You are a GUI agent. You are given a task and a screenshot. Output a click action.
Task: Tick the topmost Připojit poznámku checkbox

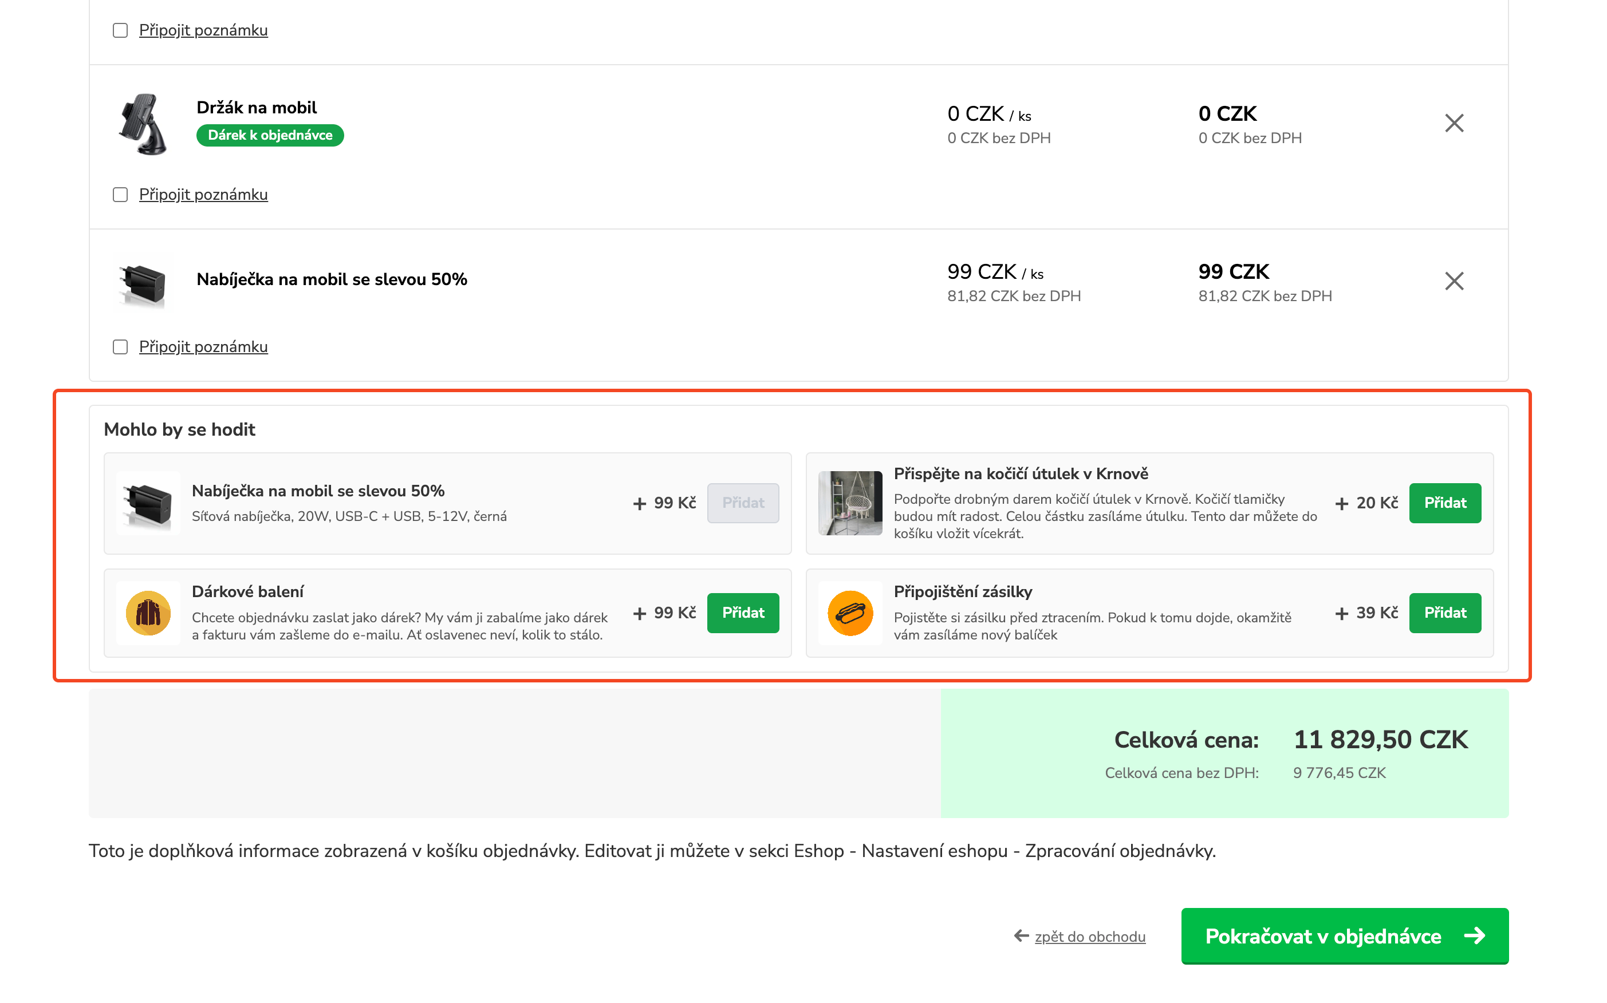coord(120,30)
